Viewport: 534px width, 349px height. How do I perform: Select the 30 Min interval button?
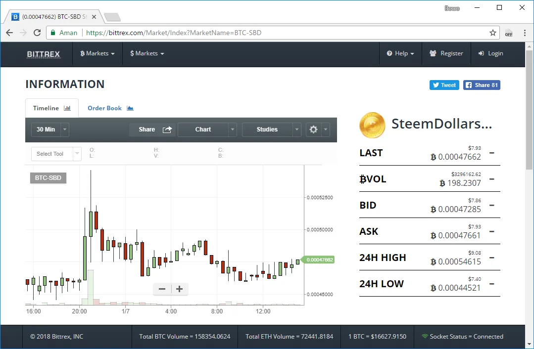46,130
